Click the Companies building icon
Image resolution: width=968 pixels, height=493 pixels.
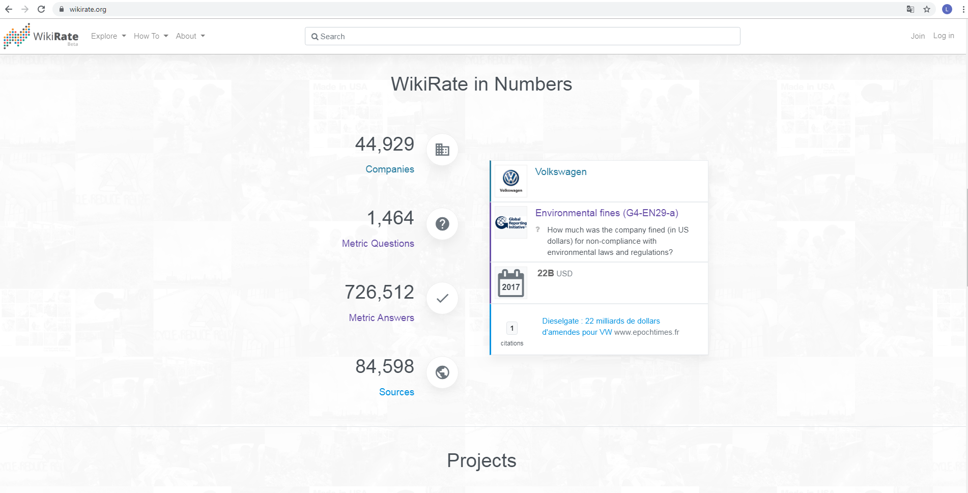[x=442, y=150]
